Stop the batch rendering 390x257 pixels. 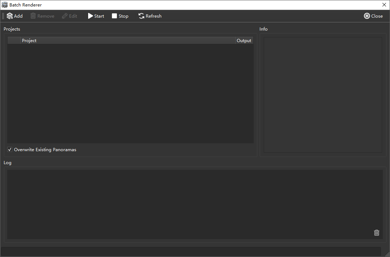coord(120,16)
